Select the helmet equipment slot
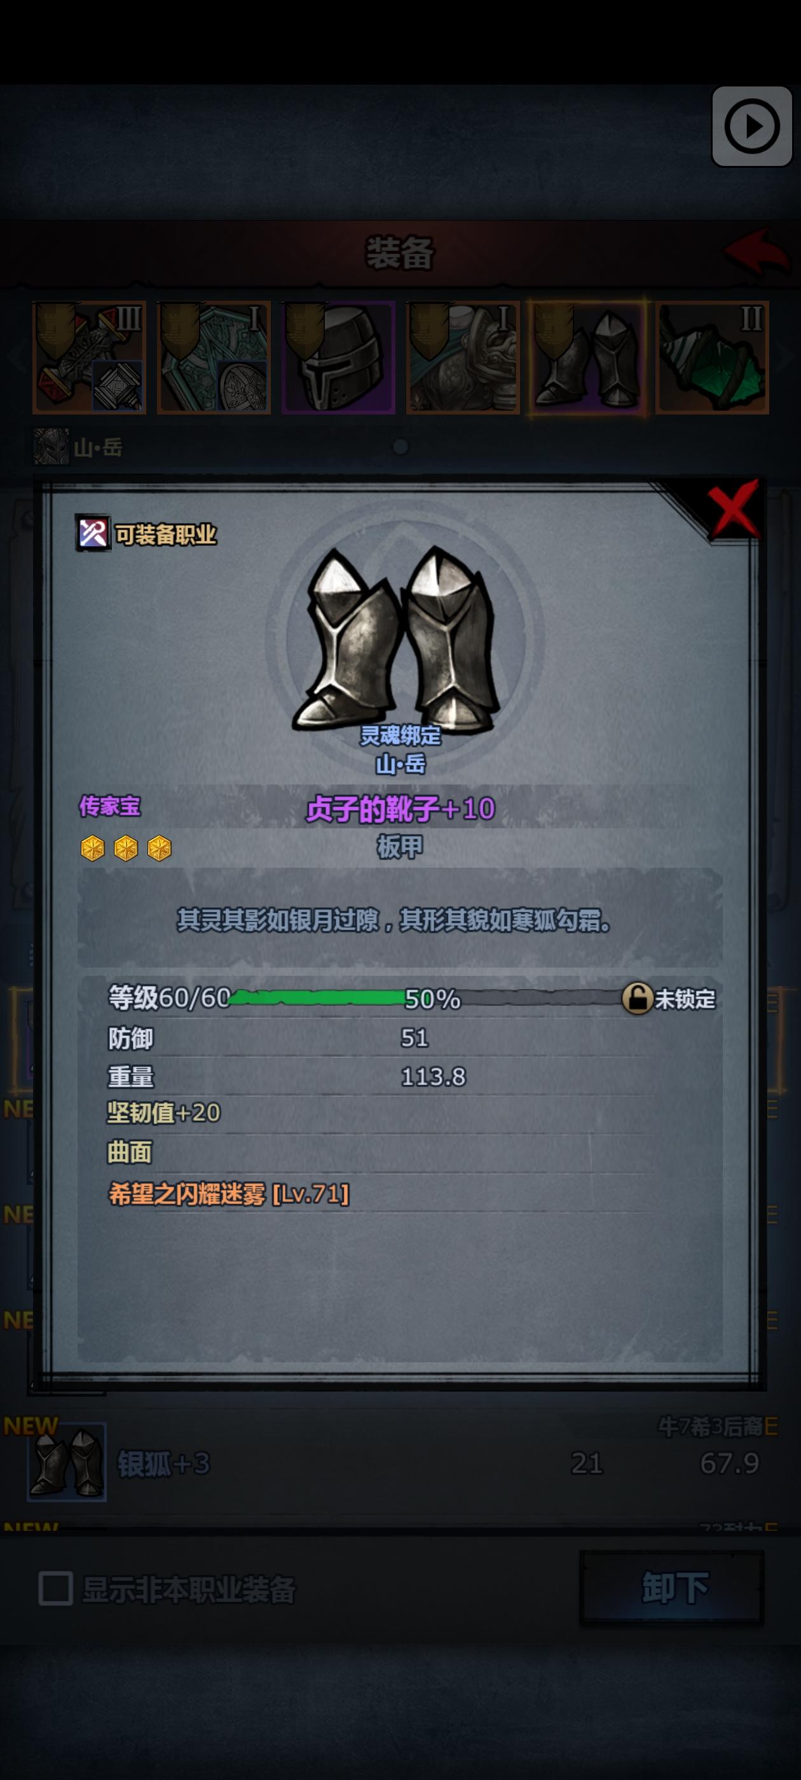The height and width of the screenshot is (1780, 801). pos(338,357)
